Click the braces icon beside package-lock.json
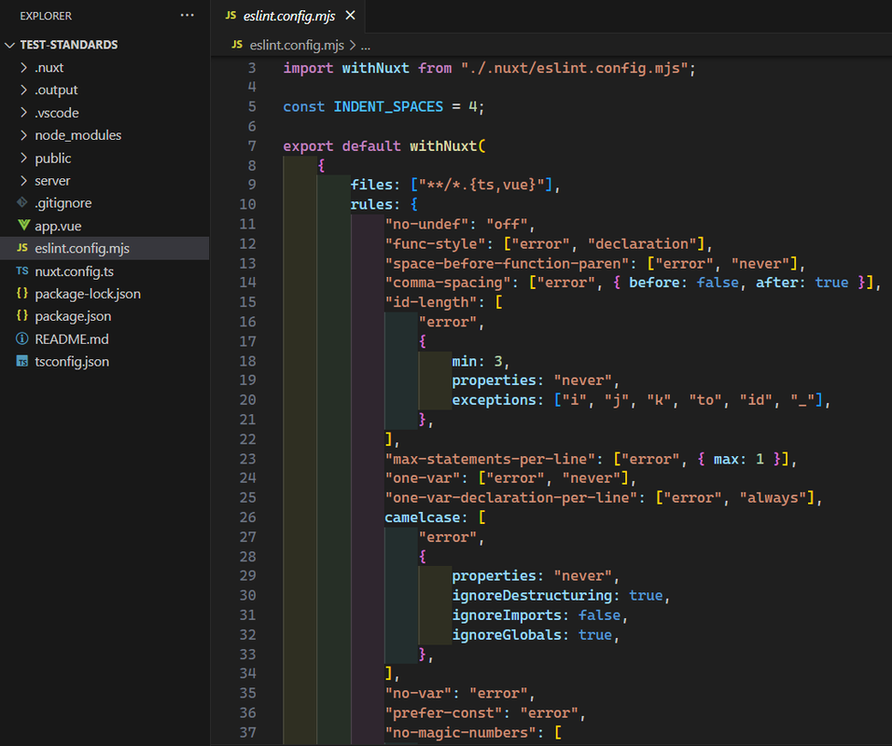The height and width of the screenshot is (746, 892). (22, 294)
